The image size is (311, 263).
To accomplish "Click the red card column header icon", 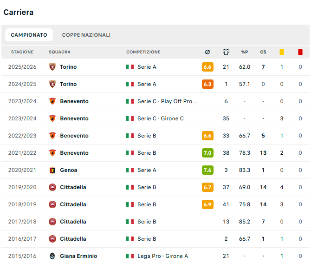I will [300, 52].
